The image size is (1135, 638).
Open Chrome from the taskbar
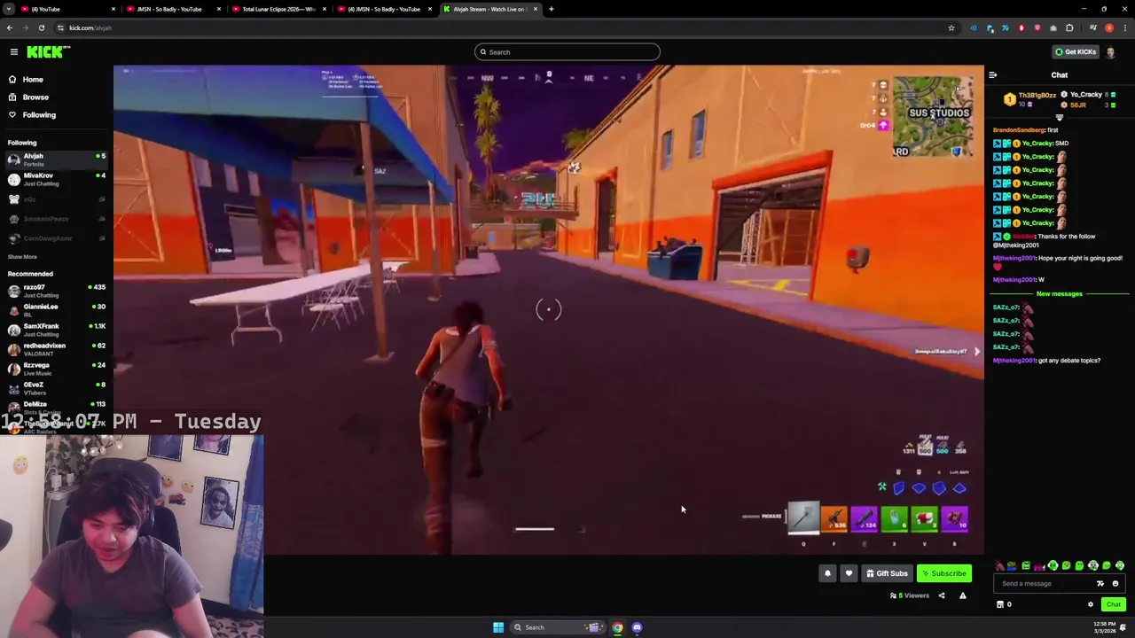pyautogui.click(x=618, y=627)
